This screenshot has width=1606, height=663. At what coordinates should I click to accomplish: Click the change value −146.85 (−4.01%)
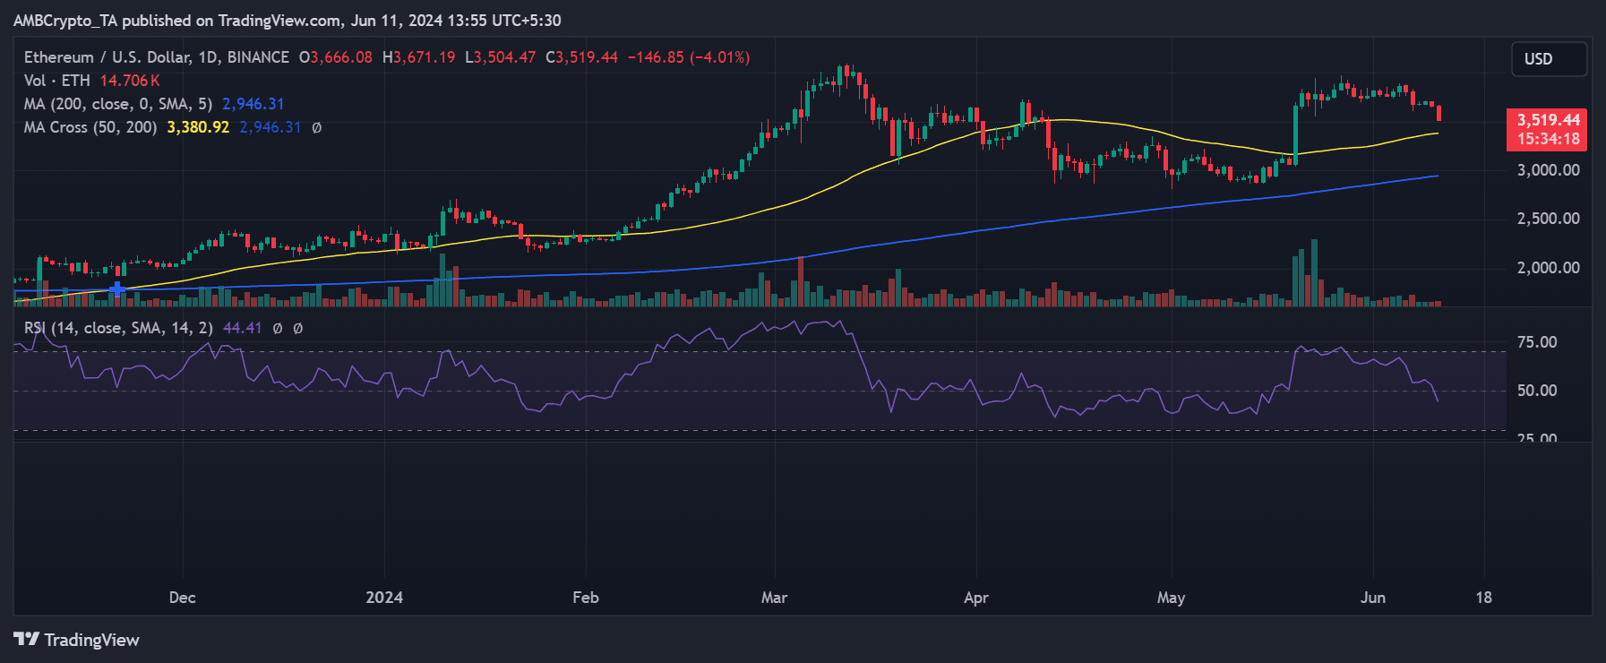pos(689,57)
